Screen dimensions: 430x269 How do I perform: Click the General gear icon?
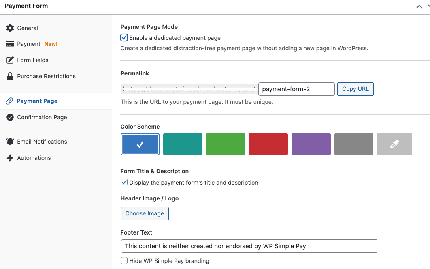click(x=10, y=28)
